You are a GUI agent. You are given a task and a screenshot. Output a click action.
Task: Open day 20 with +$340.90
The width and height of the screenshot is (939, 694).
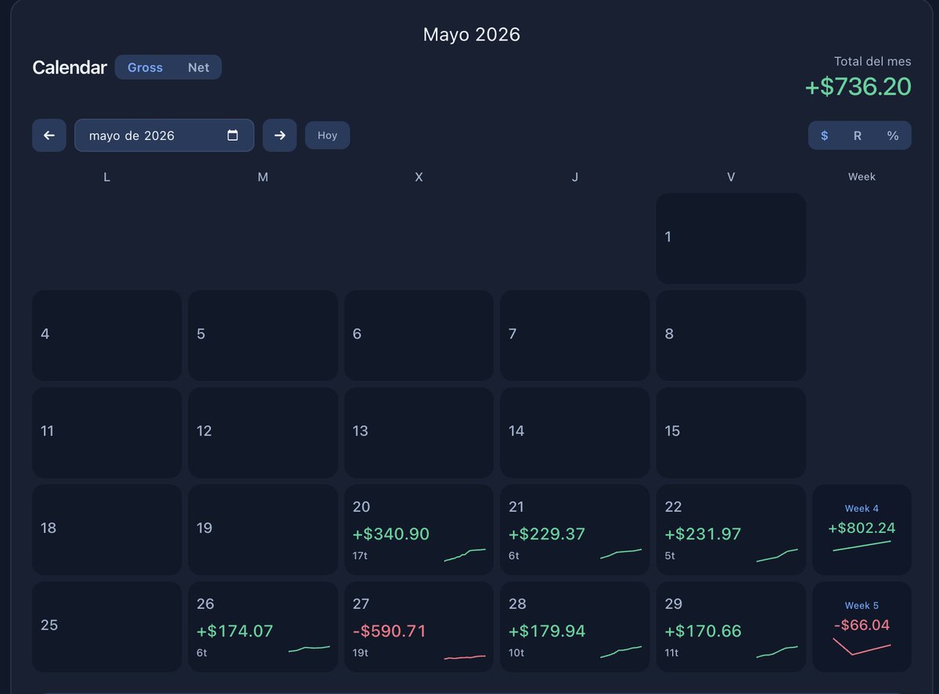coord(419,530)
